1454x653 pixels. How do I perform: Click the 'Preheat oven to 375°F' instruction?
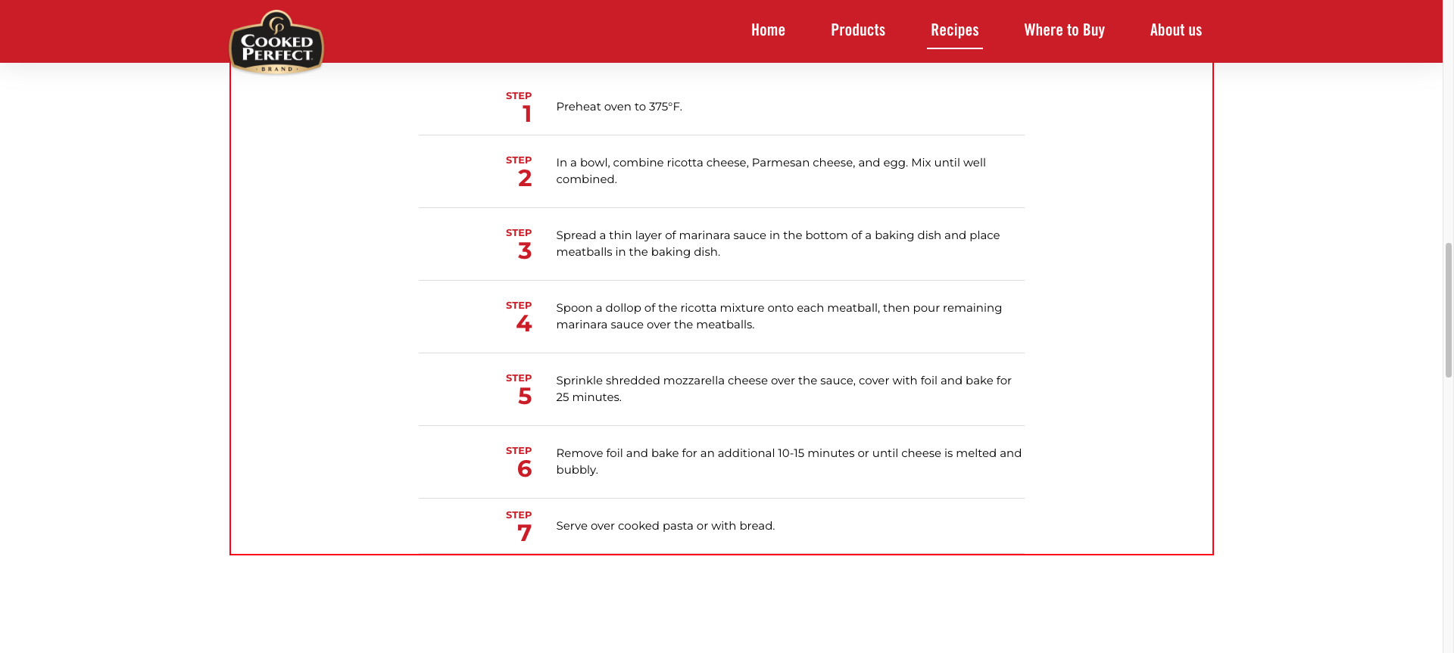(x=619, y=107)
